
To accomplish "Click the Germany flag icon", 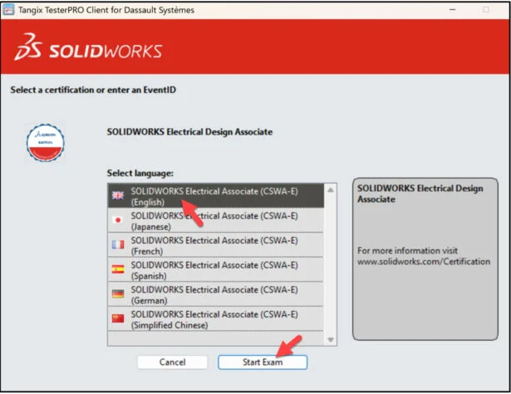I will pos(118,293).
